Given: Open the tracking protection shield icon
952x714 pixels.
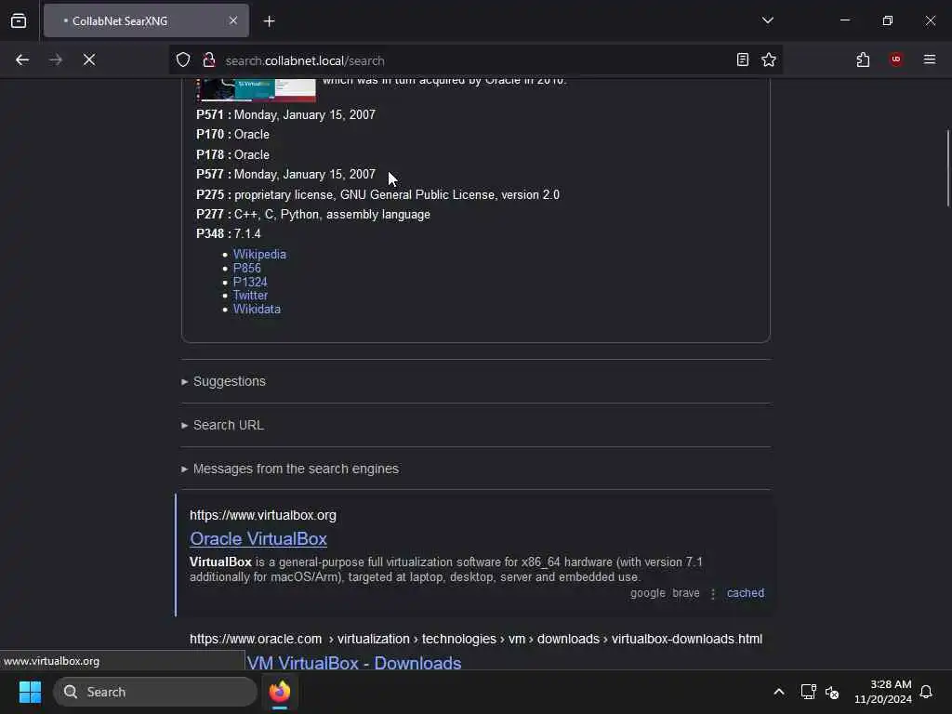Looking at the screenshot, I should 183,59.
